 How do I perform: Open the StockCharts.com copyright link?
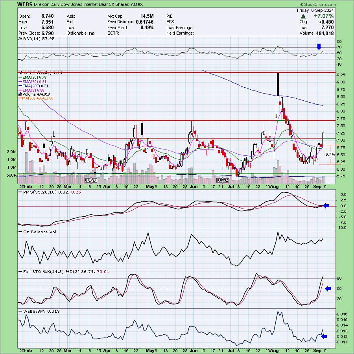318,4
